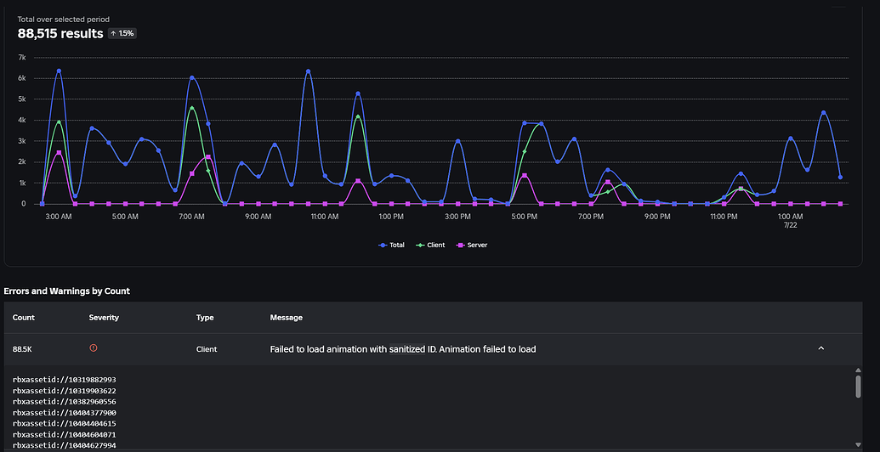Click the Message column header
Viewport: 880px width, 452px height.
(x=287, y=318)
